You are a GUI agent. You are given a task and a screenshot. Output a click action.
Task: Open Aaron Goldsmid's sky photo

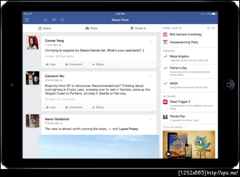[x=99, y=147]
